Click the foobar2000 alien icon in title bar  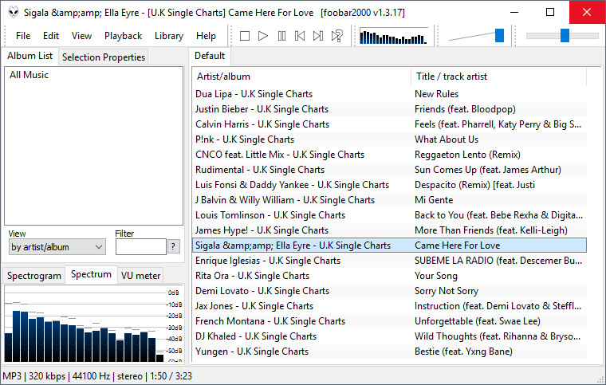(x=13, y=12)
